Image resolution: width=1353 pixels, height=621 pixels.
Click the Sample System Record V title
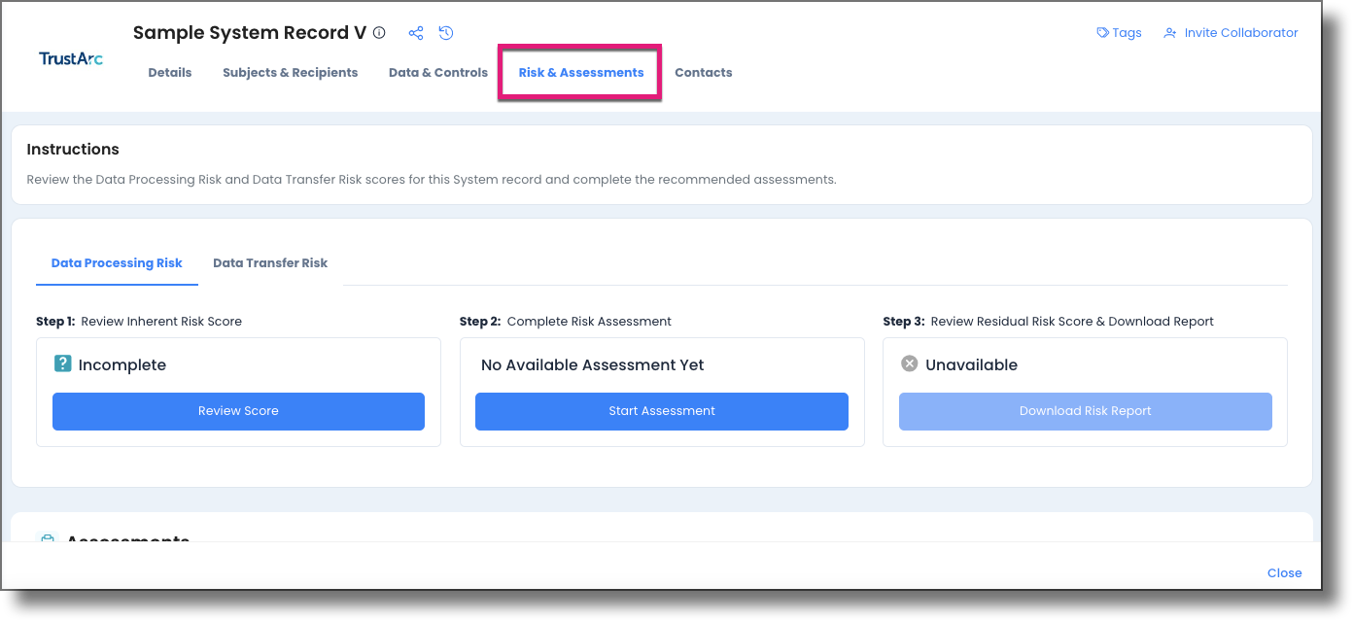click(251, 32)
